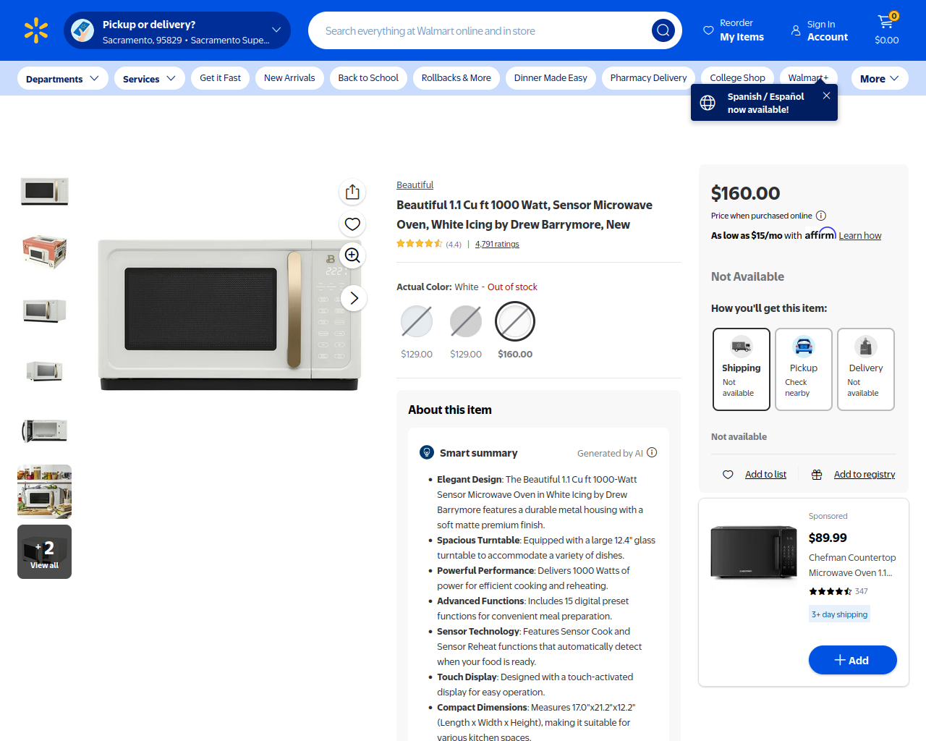Select the $160.00 white color swatch
926x741 pixels.
coord(515,321)
